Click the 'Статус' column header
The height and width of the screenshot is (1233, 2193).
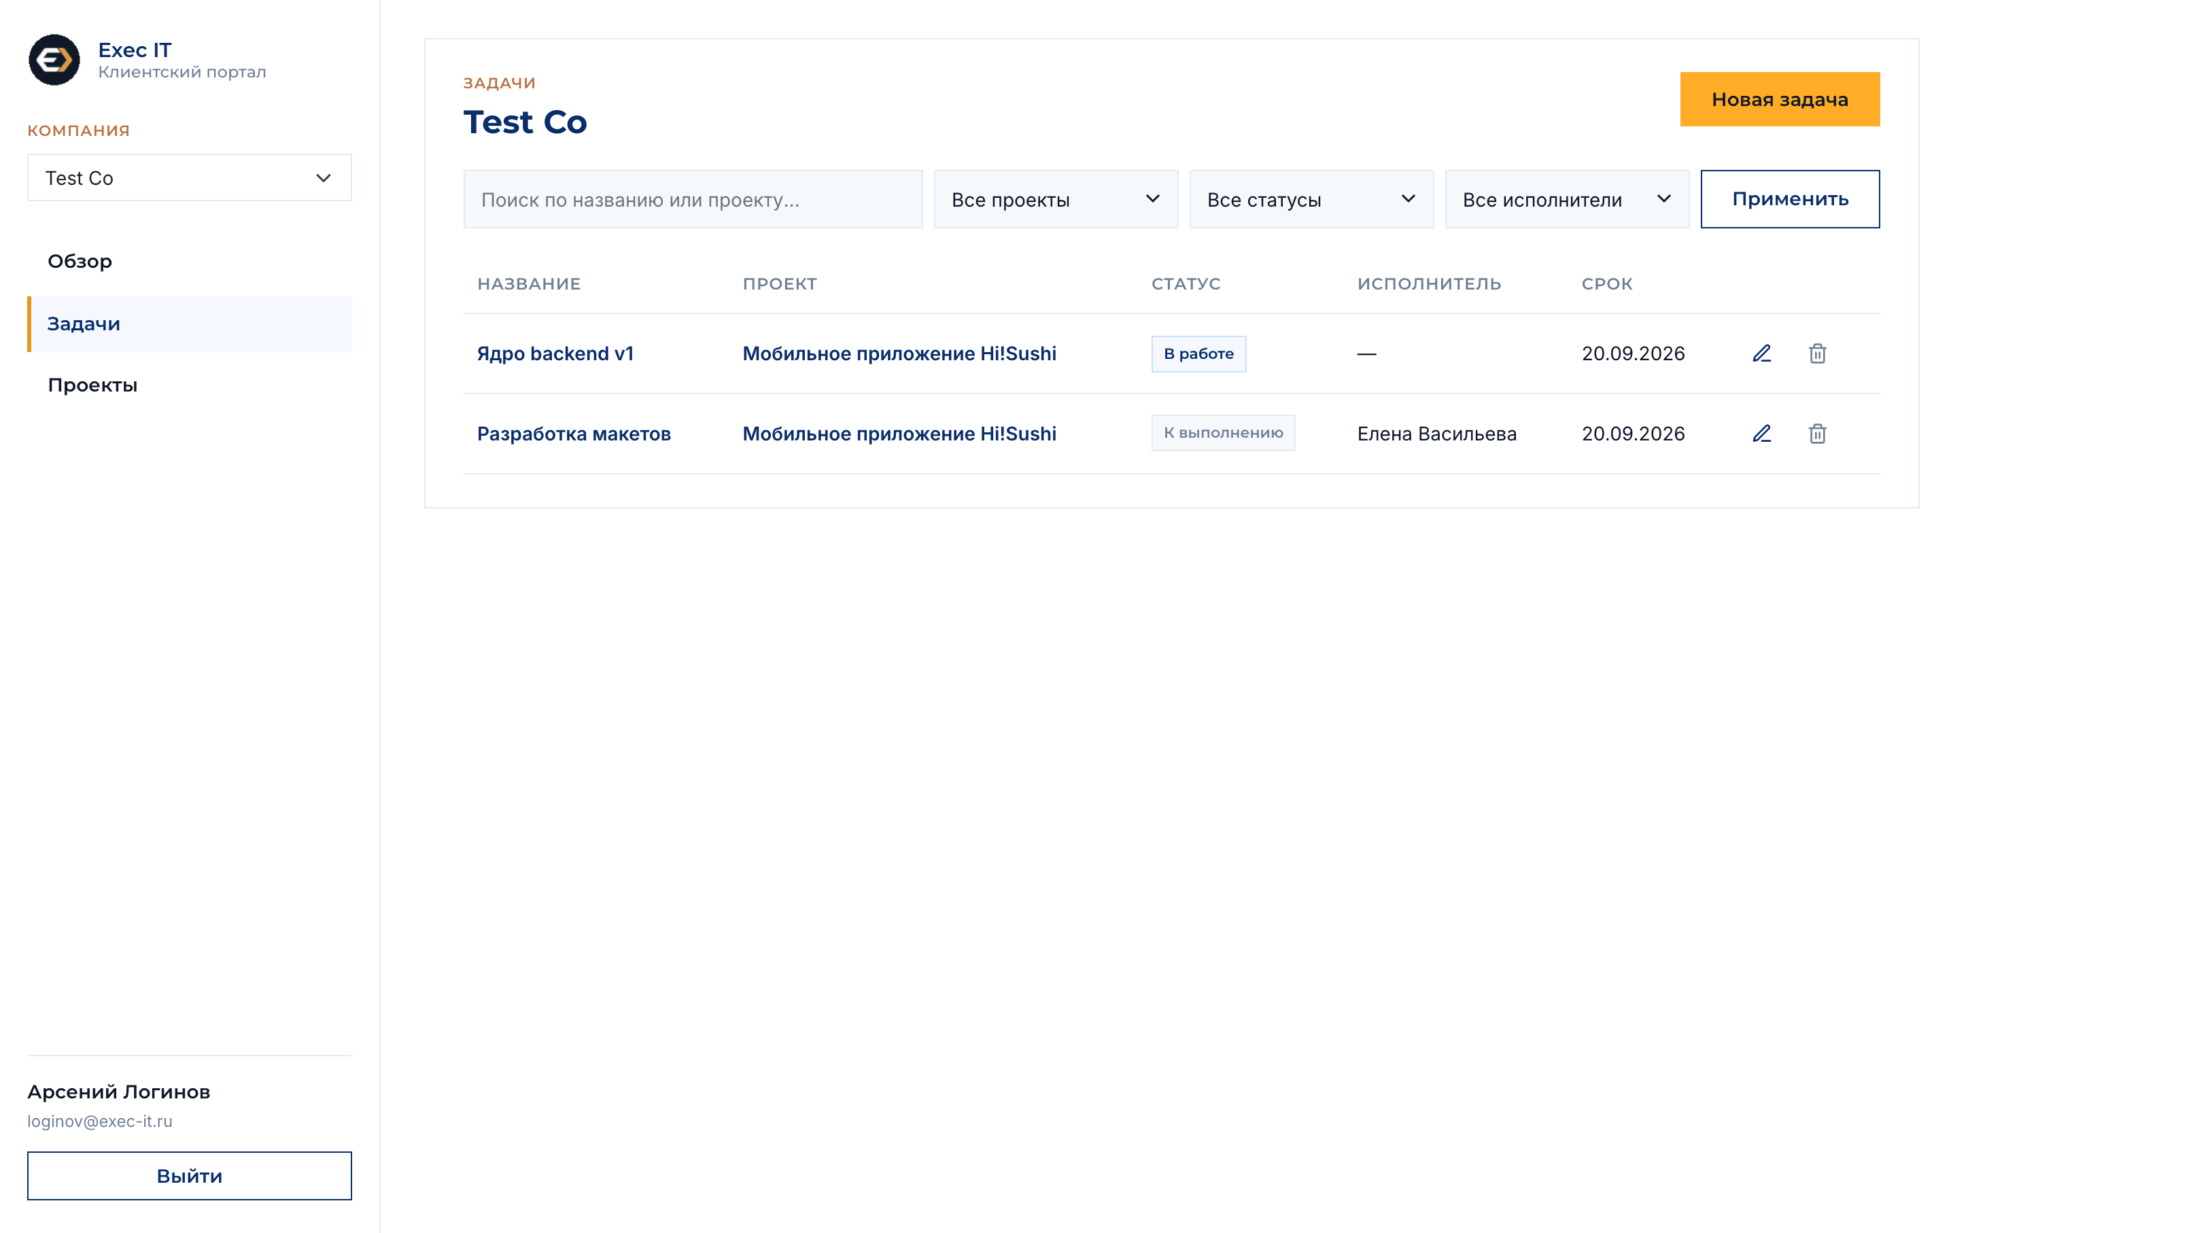coord(1185,283)
